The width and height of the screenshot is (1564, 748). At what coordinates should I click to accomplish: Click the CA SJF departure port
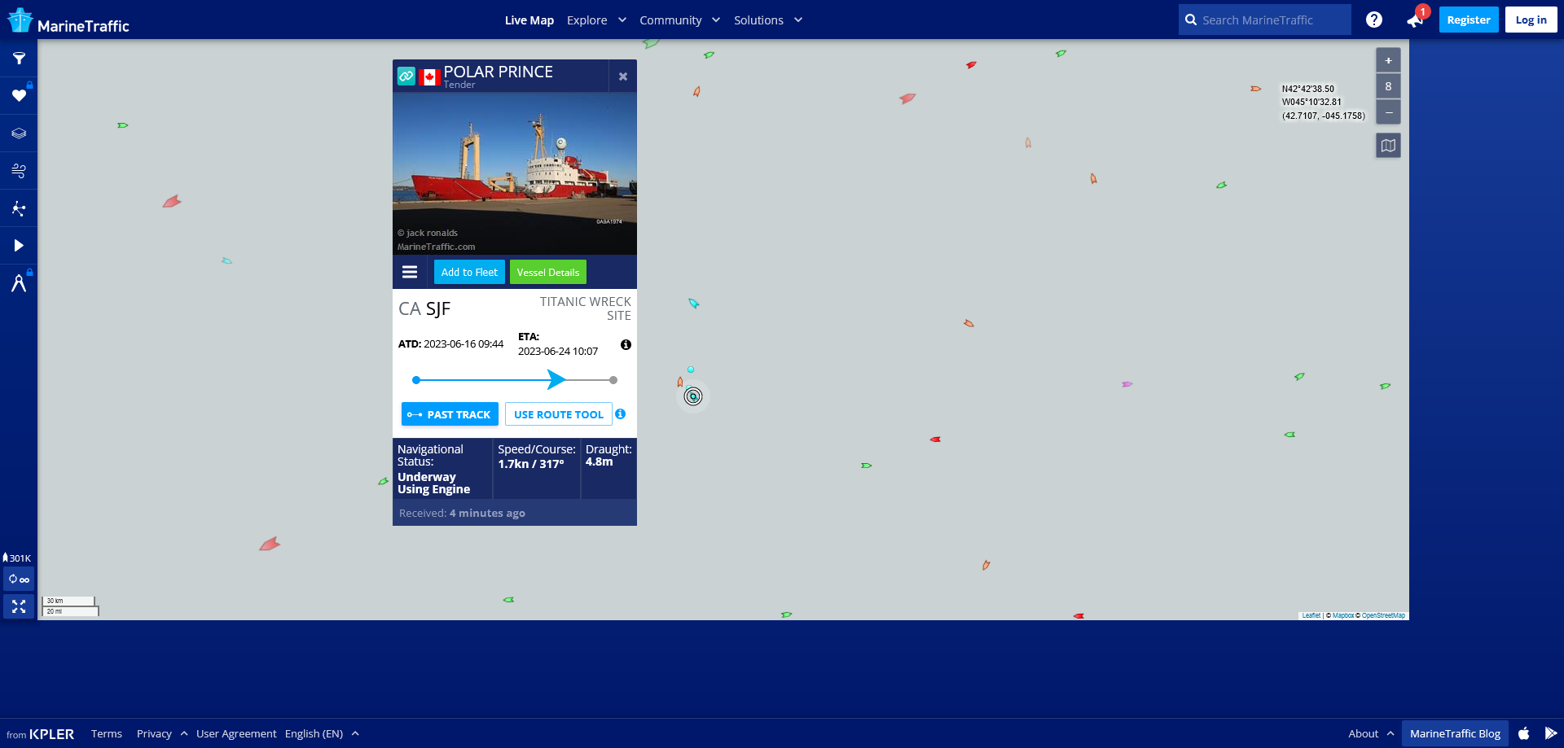pyautogui.click(x=424, y=308)
